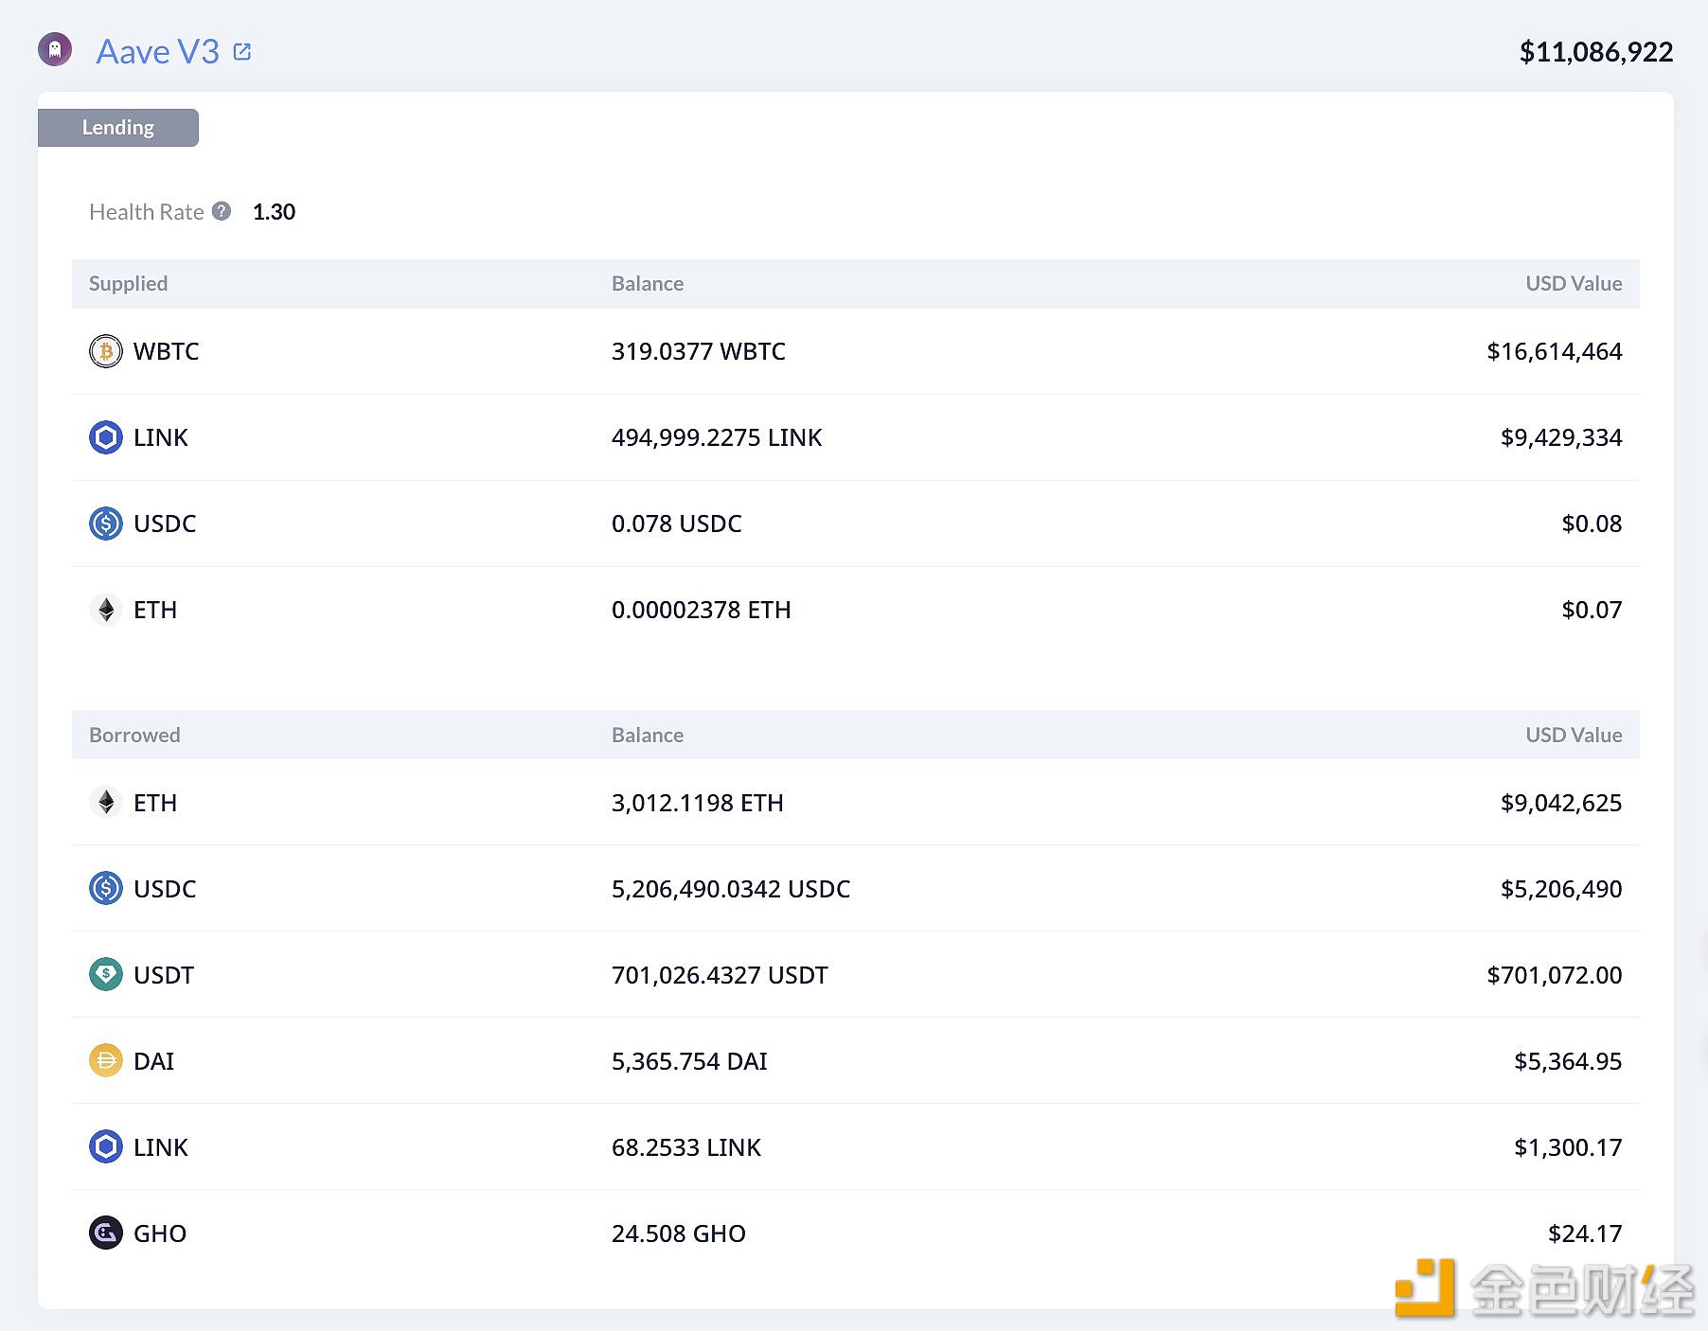Open the Aave V3 external link icon

(x=242, y=51)
